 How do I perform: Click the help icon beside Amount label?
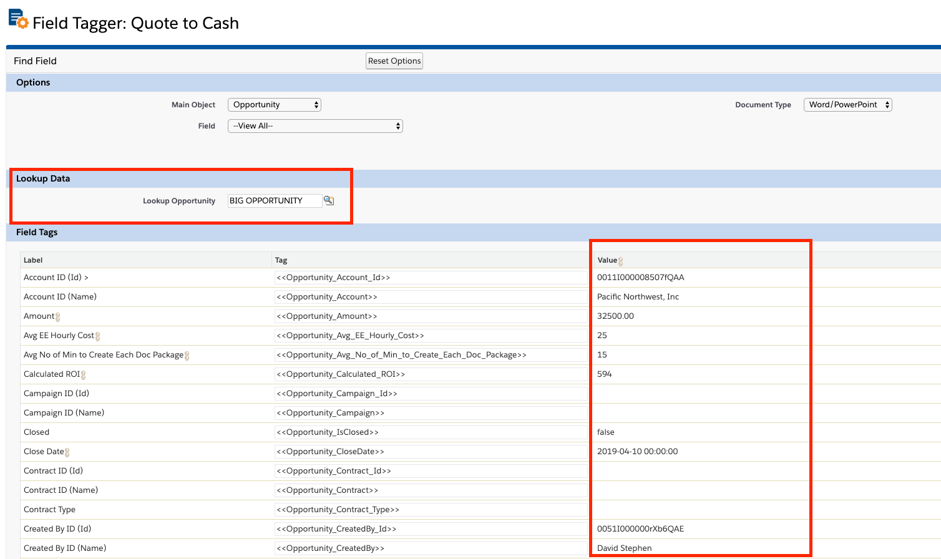tap(58, 317)
